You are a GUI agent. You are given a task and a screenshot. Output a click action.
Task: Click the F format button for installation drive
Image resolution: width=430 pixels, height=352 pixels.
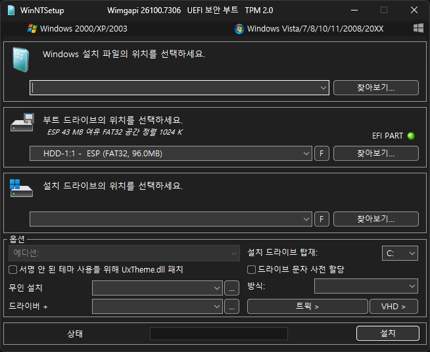pos(322,219)
